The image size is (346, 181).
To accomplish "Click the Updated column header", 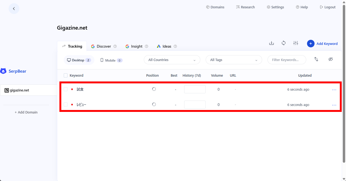I will click(x=305, y=76).
